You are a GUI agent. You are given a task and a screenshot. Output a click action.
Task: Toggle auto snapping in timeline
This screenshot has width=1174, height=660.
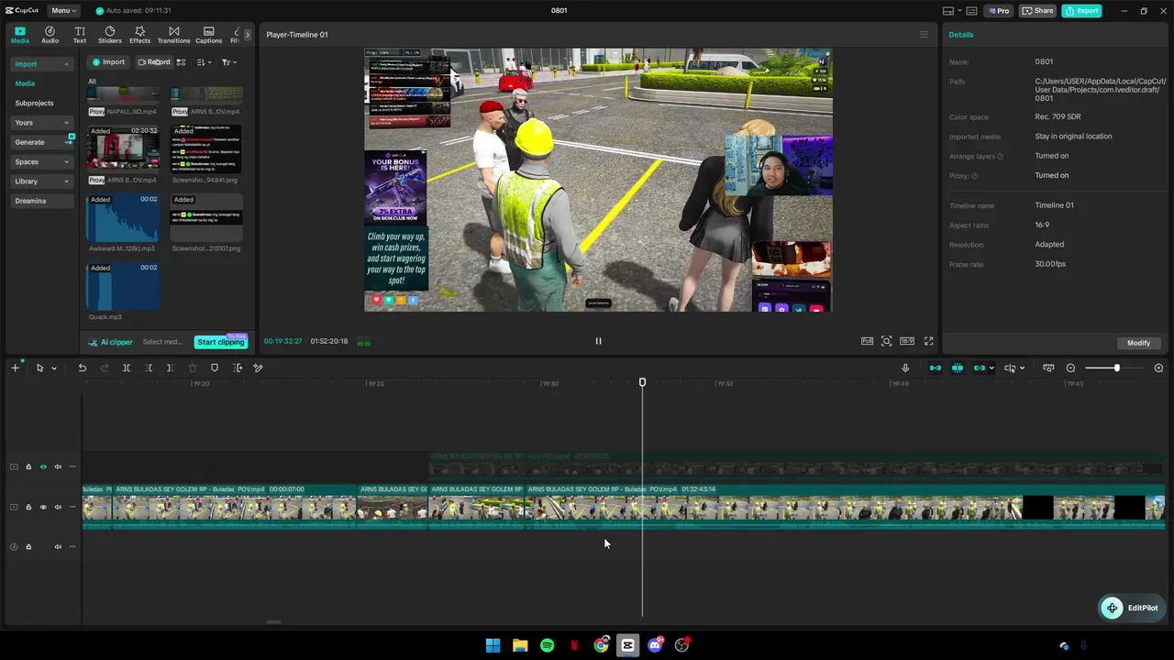pyautogui.click(x=958, y=368)
